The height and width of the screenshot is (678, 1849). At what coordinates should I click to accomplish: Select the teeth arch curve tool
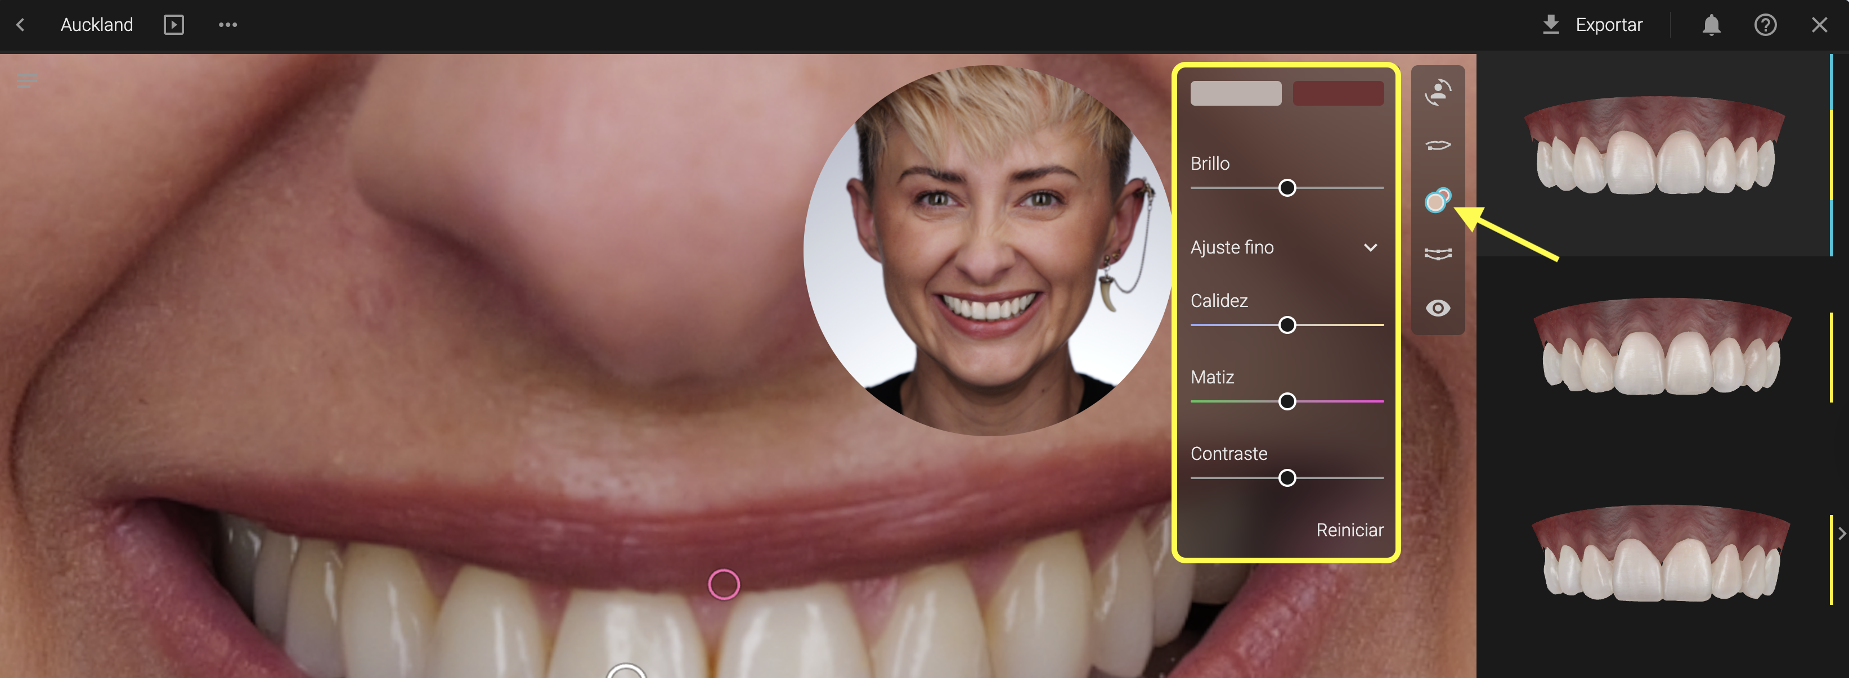[x=1438, y=254]
